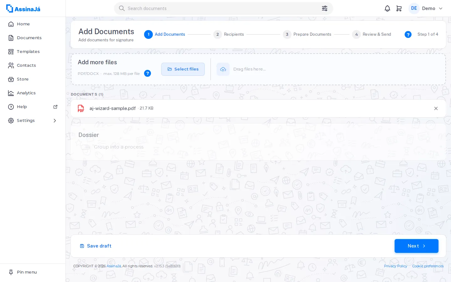Focus the Search documents field
The image size is (451, 282).
(x=224, y=8)
